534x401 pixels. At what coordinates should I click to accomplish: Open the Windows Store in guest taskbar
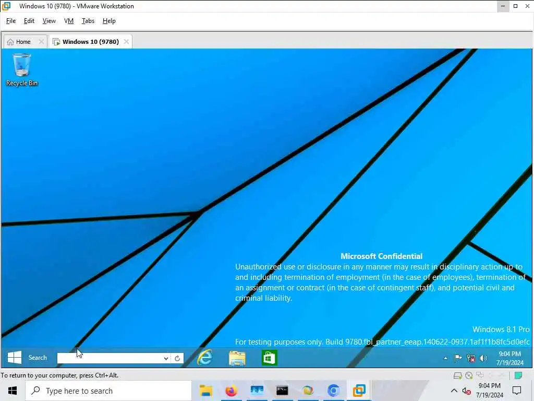pos(269,358)
